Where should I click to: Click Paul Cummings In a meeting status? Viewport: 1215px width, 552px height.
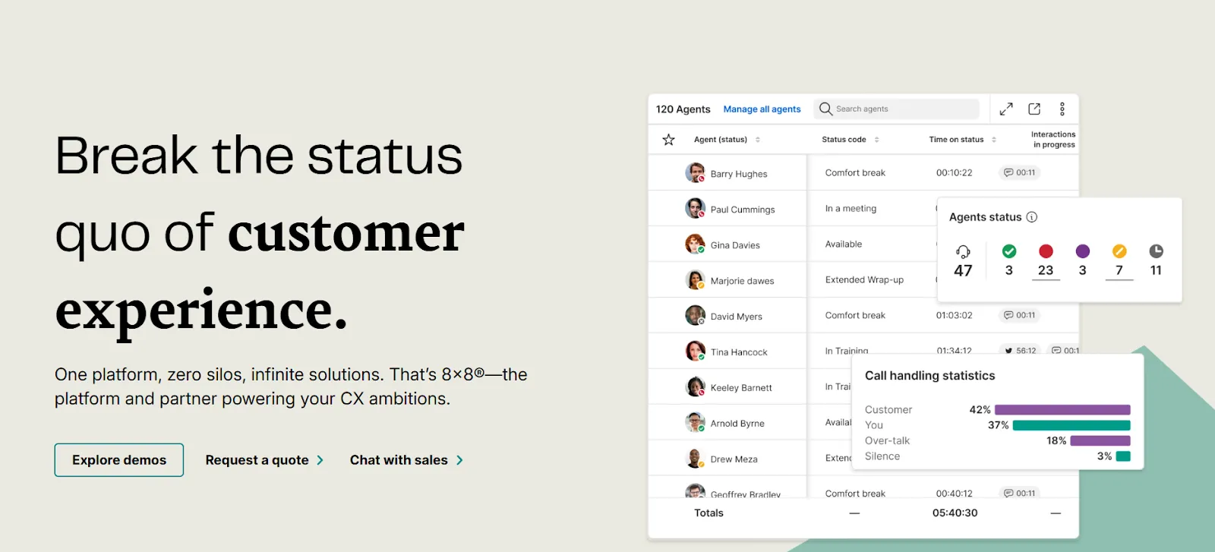[850, 209]
